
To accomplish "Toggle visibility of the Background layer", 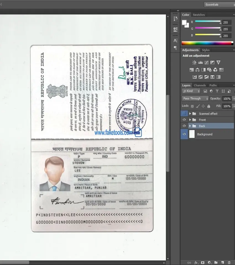I will [184, 134].
